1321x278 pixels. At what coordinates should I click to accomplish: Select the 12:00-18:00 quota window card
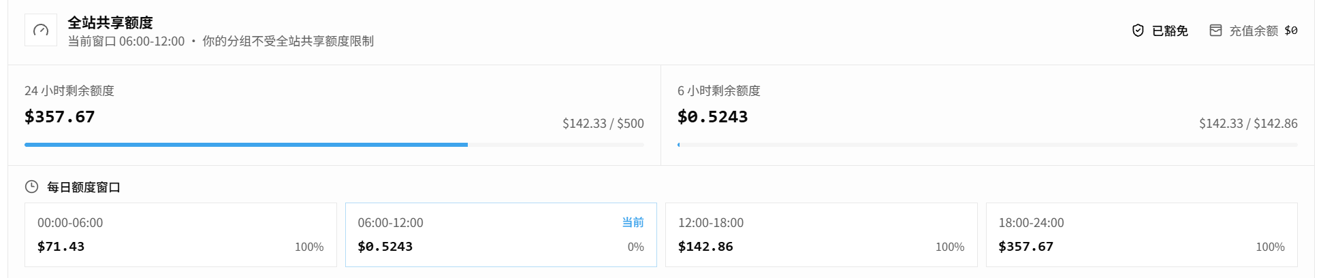click(x=821, y=234)
